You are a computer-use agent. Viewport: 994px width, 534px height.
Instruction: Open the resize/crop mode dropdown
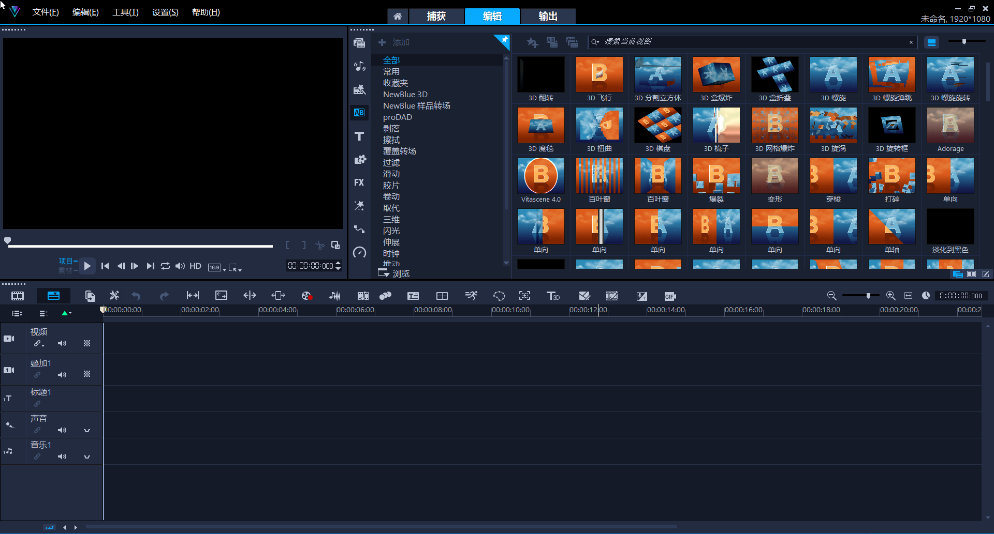pyautogui.click(x=235, y=267)
